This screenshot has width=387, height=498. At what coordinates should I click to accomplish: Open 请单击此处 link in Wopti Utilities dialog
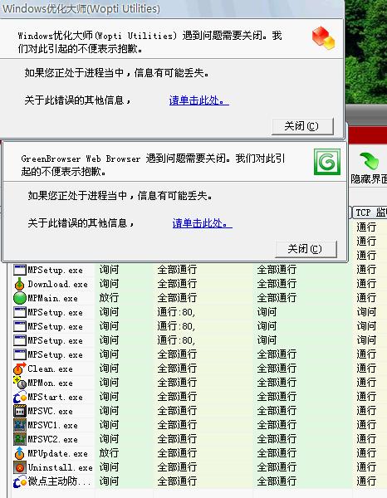pos(199,100)
